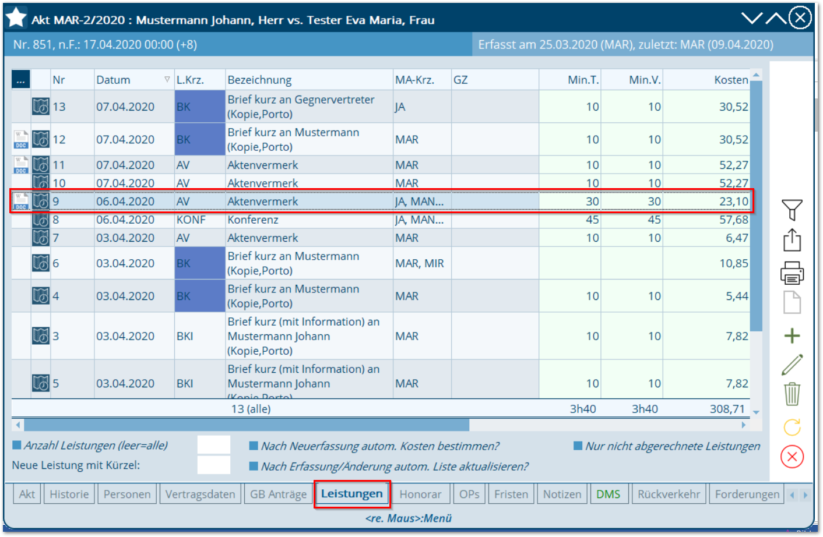Click the book-clock icon in row 11

[x=41, y=165]
